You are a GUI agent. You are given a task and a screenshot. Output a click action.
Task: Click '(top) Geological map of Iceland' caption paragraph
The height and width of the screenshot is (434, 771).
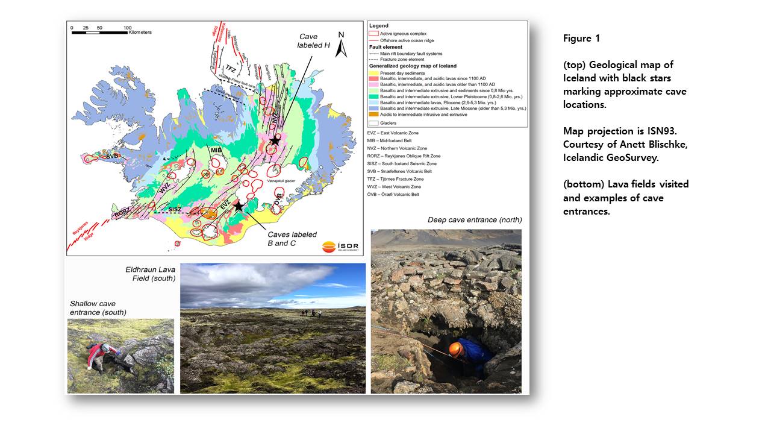625,84
